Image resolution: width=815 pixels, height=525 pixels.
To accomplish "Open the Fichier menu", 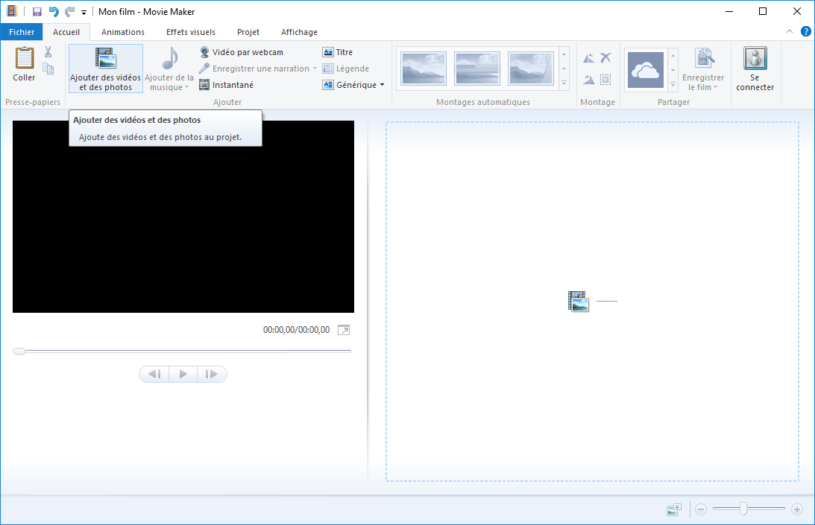I will pos(22,32).
